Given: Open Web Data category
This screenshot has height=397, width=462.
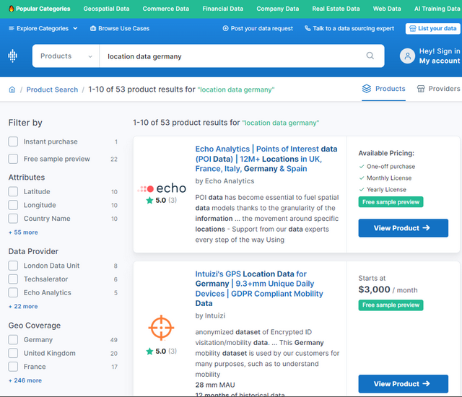Looking at the screenshot, I should (x=387, y=9).
